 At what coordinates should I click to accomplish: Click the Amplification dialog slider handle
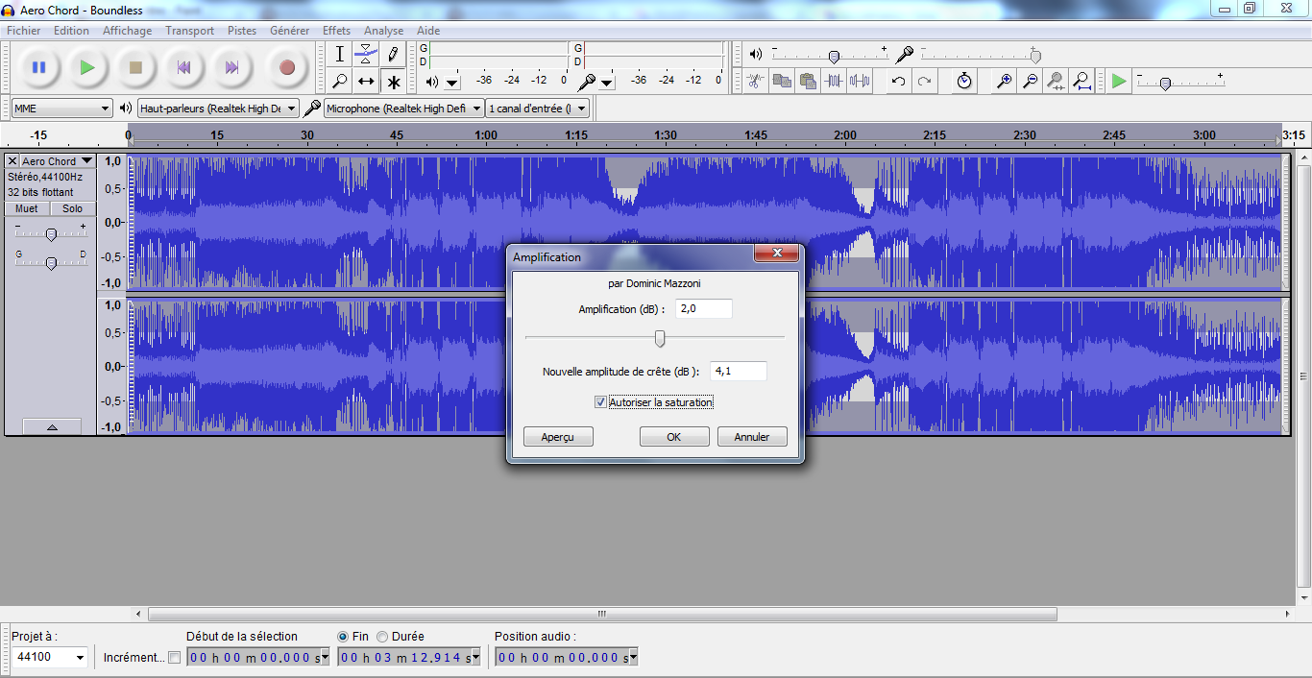click(660, 339)
